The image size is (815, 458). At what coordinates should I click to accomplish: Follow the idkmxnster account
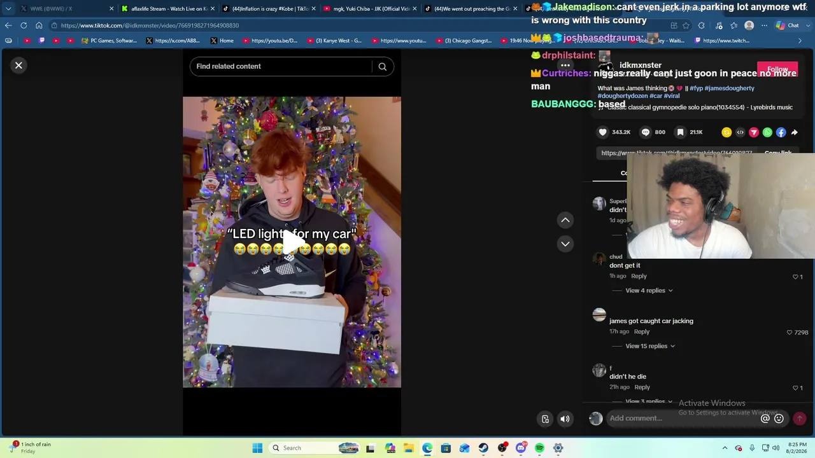[x=777, y=69]
